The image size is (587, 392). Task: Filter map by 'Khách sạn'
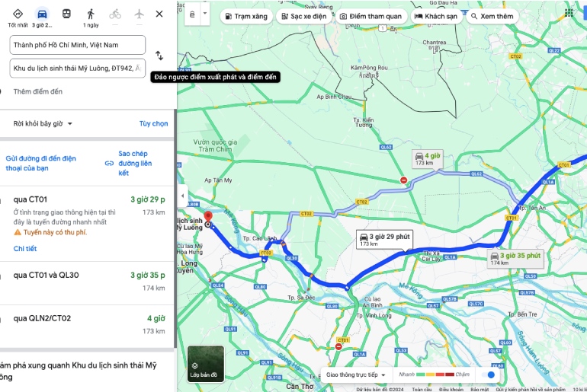[x=435, y=16]
